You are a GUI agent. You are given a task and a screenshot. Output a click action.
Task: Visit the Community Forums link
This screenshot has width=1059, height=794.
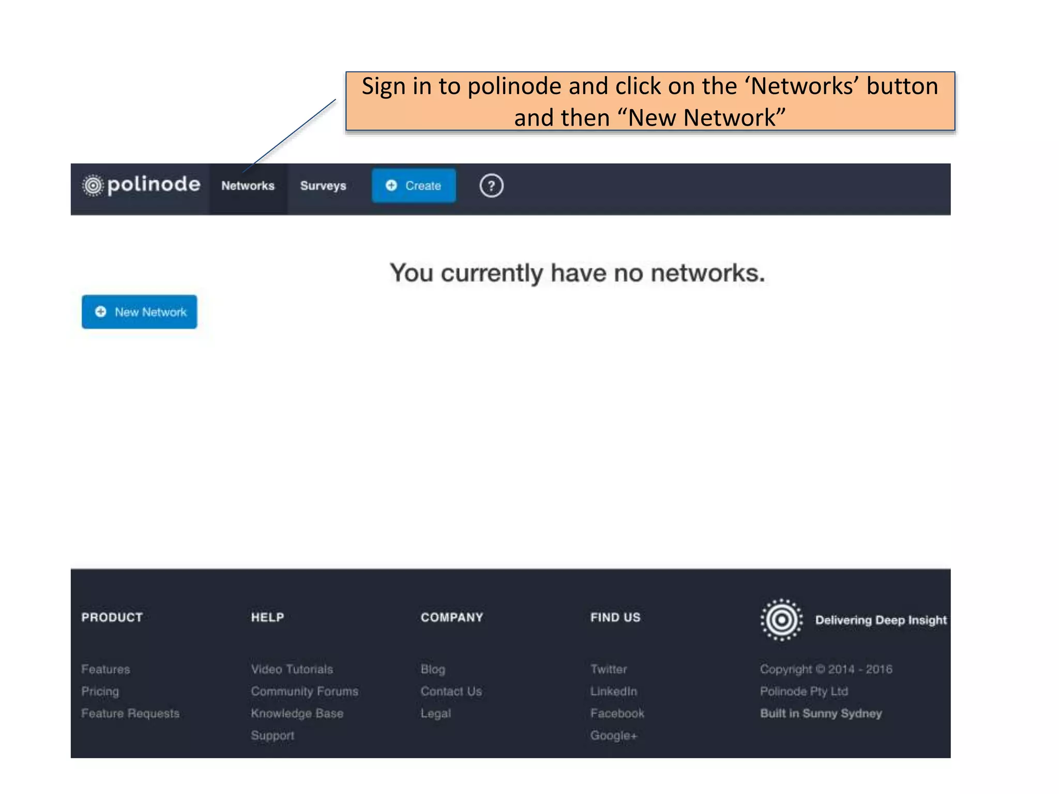(x=305, y=691)
